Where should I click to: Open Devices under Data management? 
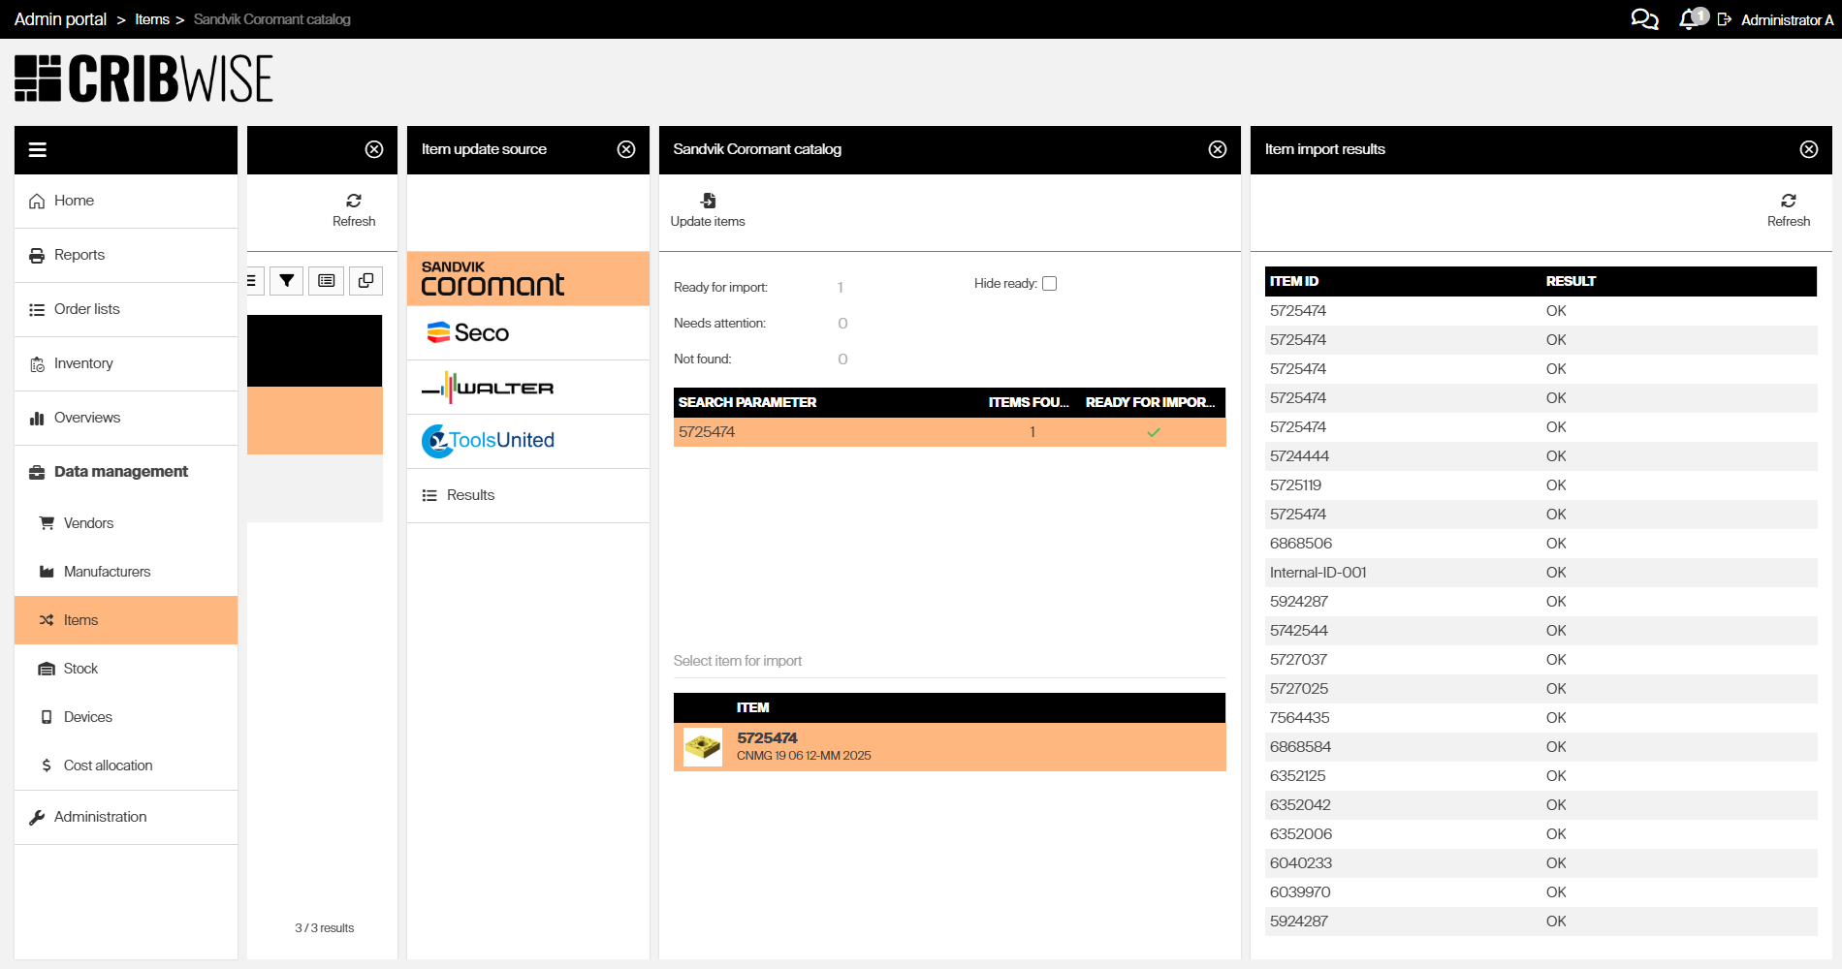[126, 717]
